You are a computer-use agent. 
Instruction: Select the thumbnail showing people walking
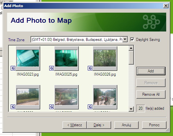point(105,97)
